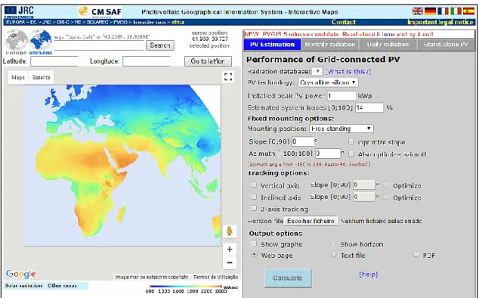The image size is (479, 298).
Task: Click the Google logo on the map
Action: [20, 274]
